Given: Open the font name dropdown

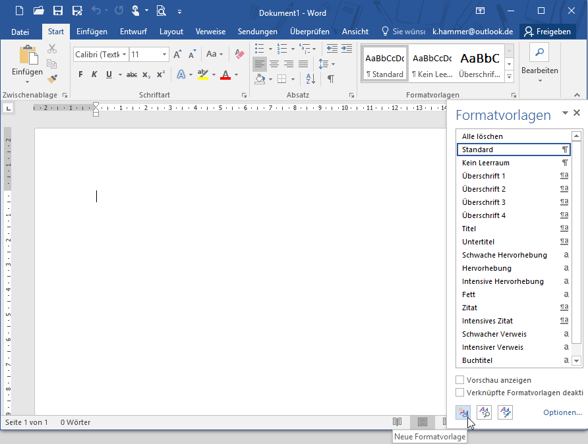Looking at the screenshot, I should [x=124, y=55].
